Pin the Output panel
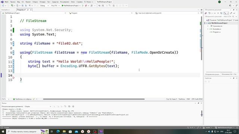This screenshot has height=134, width=239. pyautogui.click(x=198, y=103)
